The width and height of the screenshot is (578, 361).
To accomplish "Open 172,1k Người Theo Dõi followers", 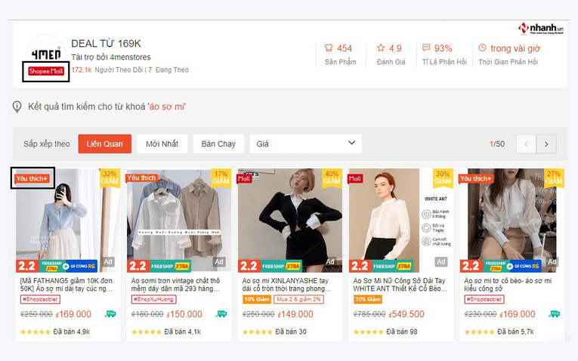I will point(107,70).
